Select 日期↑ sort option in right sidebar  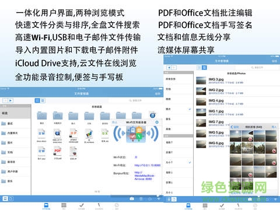[x=178, y=152]
